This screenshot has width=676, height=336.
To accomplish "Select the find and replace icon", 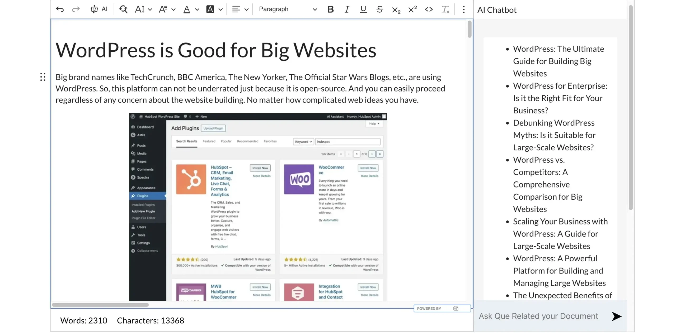I will pyautogui.click(x=123, y=9).
